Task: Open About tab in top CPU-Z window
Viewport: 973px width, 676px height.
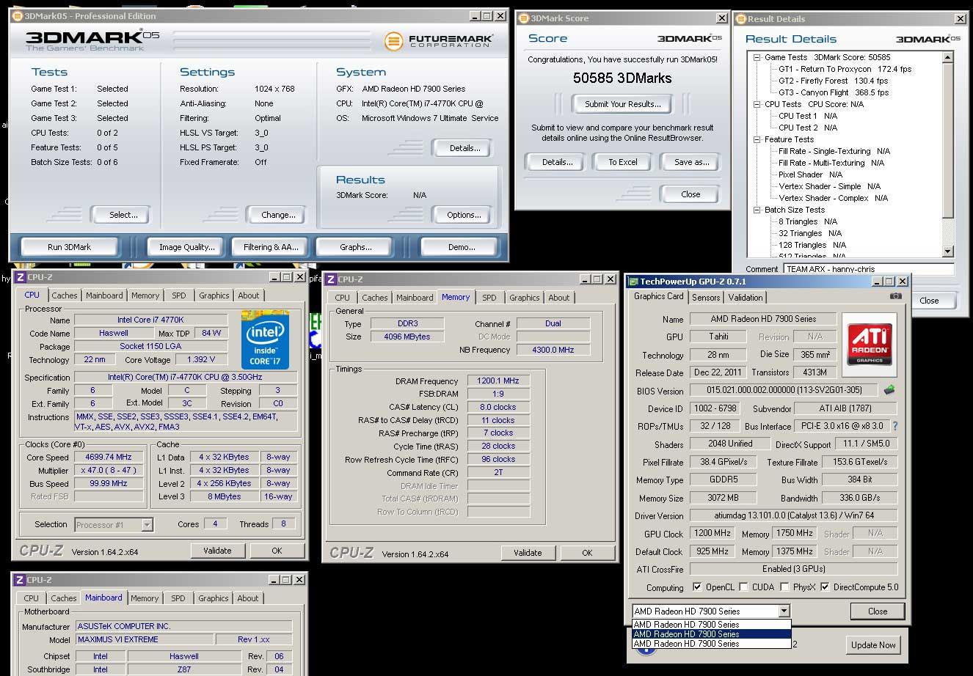Action: (249, 295)
